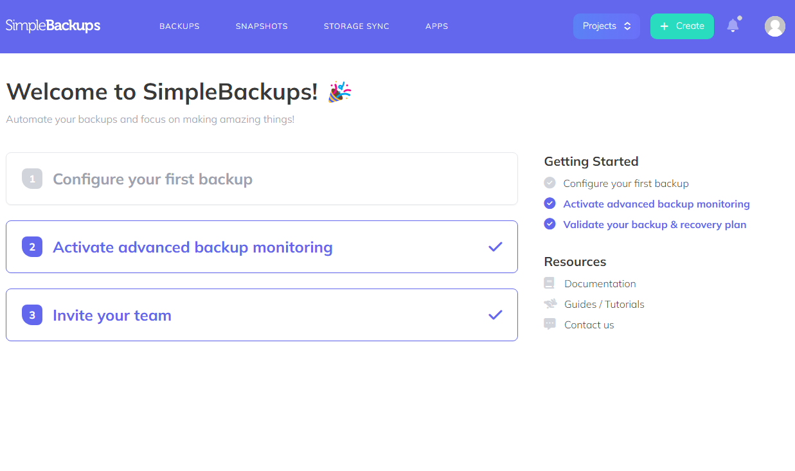The image size is (795, 471).
Task: Click the Guides / Tutorials icon
Action: coord(549,304)
